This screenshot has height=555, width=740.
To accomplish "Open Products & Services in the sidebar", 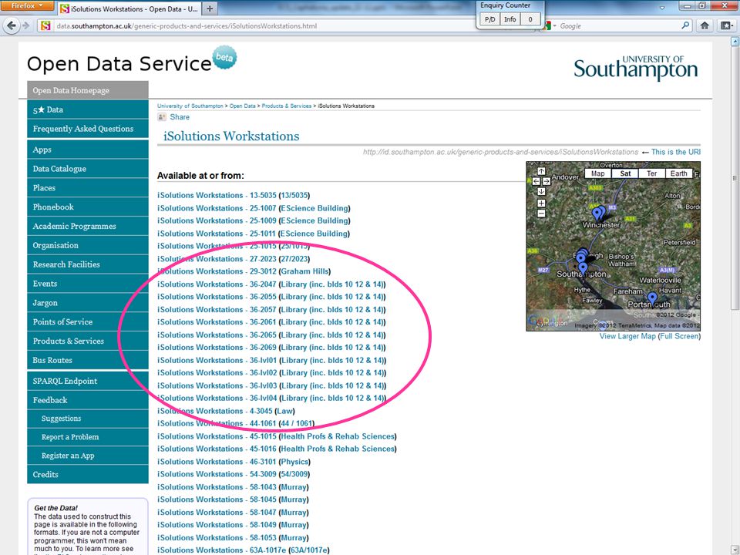I will coord(88,341).
